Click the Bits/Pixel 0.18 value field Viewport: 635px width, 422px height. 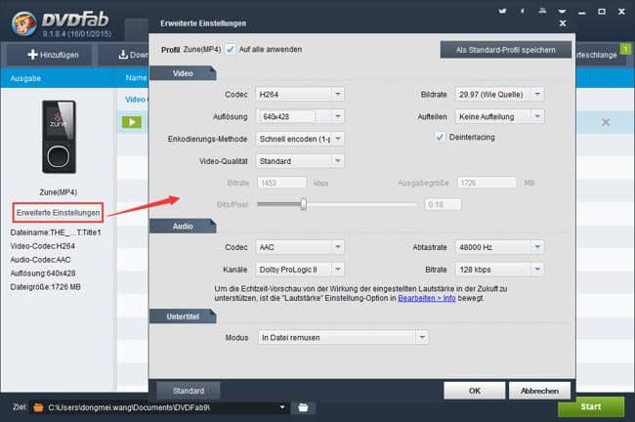click(x=443, y=204)
